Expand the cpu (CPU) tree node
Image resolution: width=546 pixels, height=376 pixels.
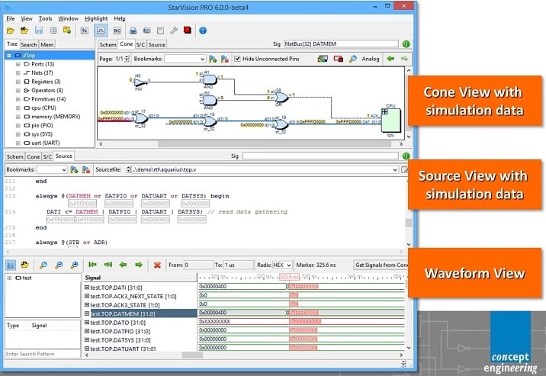18,108
